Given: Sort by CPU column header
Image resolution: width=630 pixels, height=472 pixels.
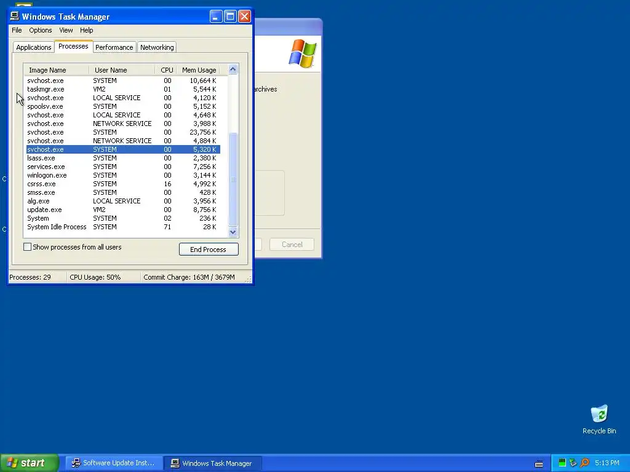Looking at the screenshot, I should click(166, 70).
